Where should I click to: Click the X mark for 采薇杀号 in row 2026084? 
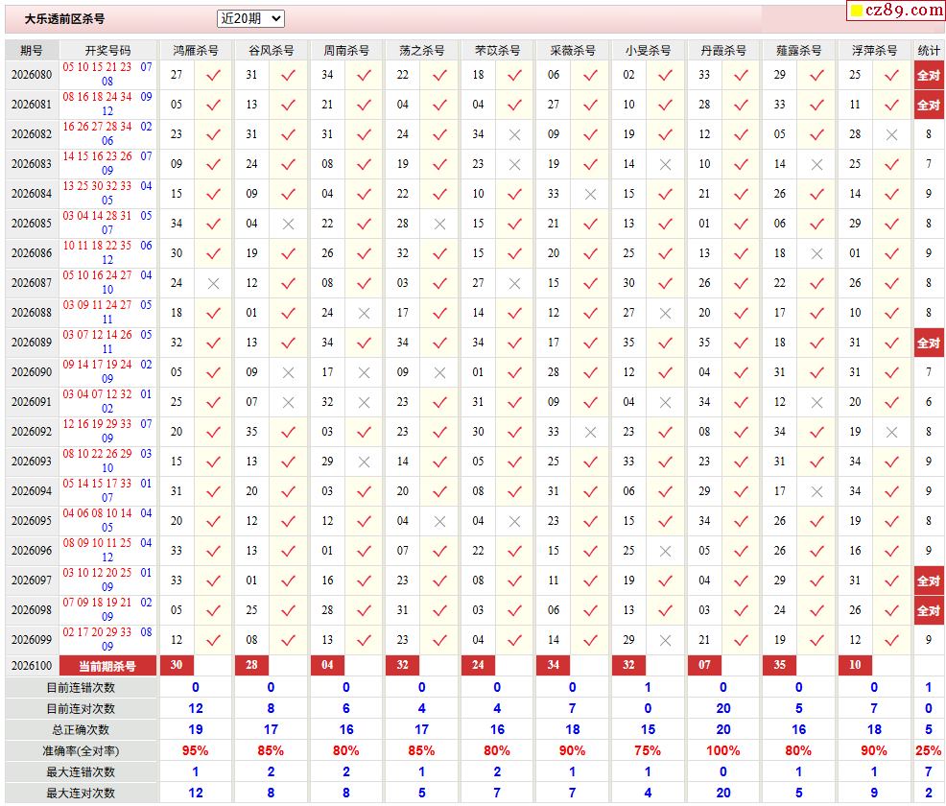click(591, 194)
